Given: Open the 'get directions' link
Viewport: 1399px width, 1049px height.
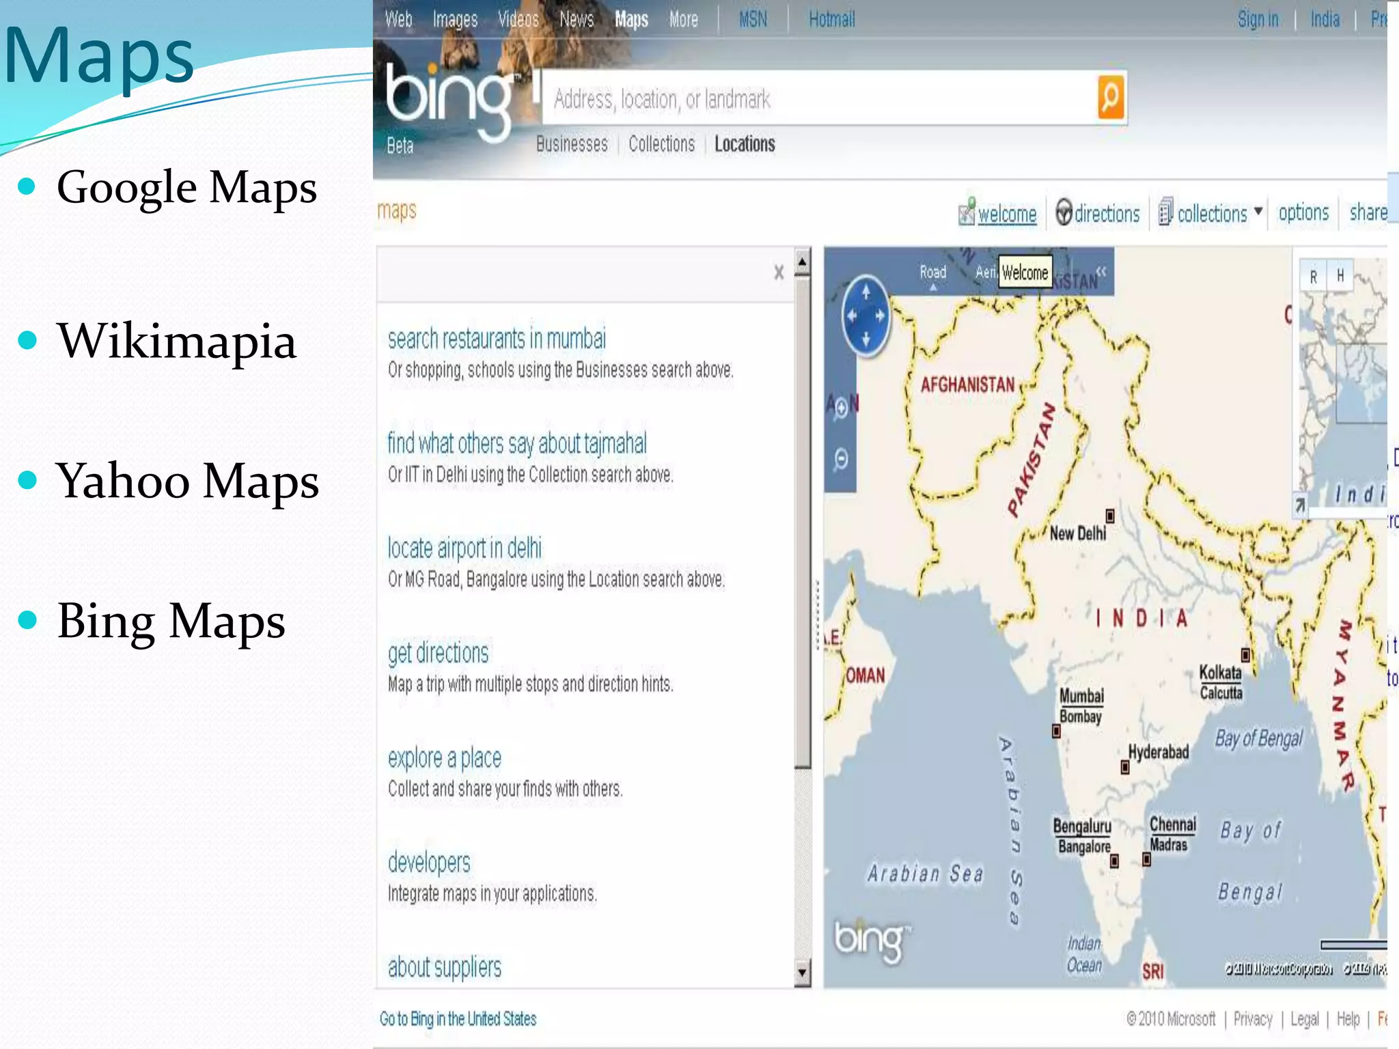Looking at the screenshot, I should click(438, 654).
